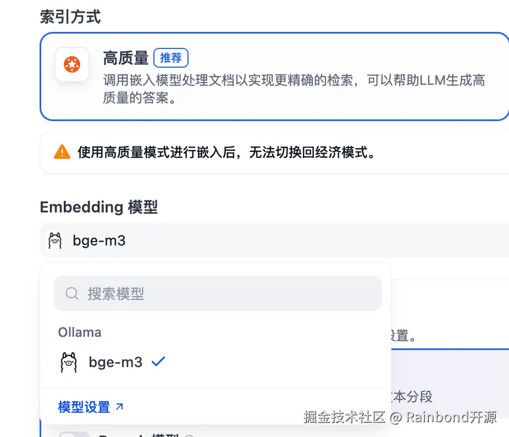Click Ollama llama icon beside bge-m3 option
Screen dimensions: 509x437
[x=69, y=362]
